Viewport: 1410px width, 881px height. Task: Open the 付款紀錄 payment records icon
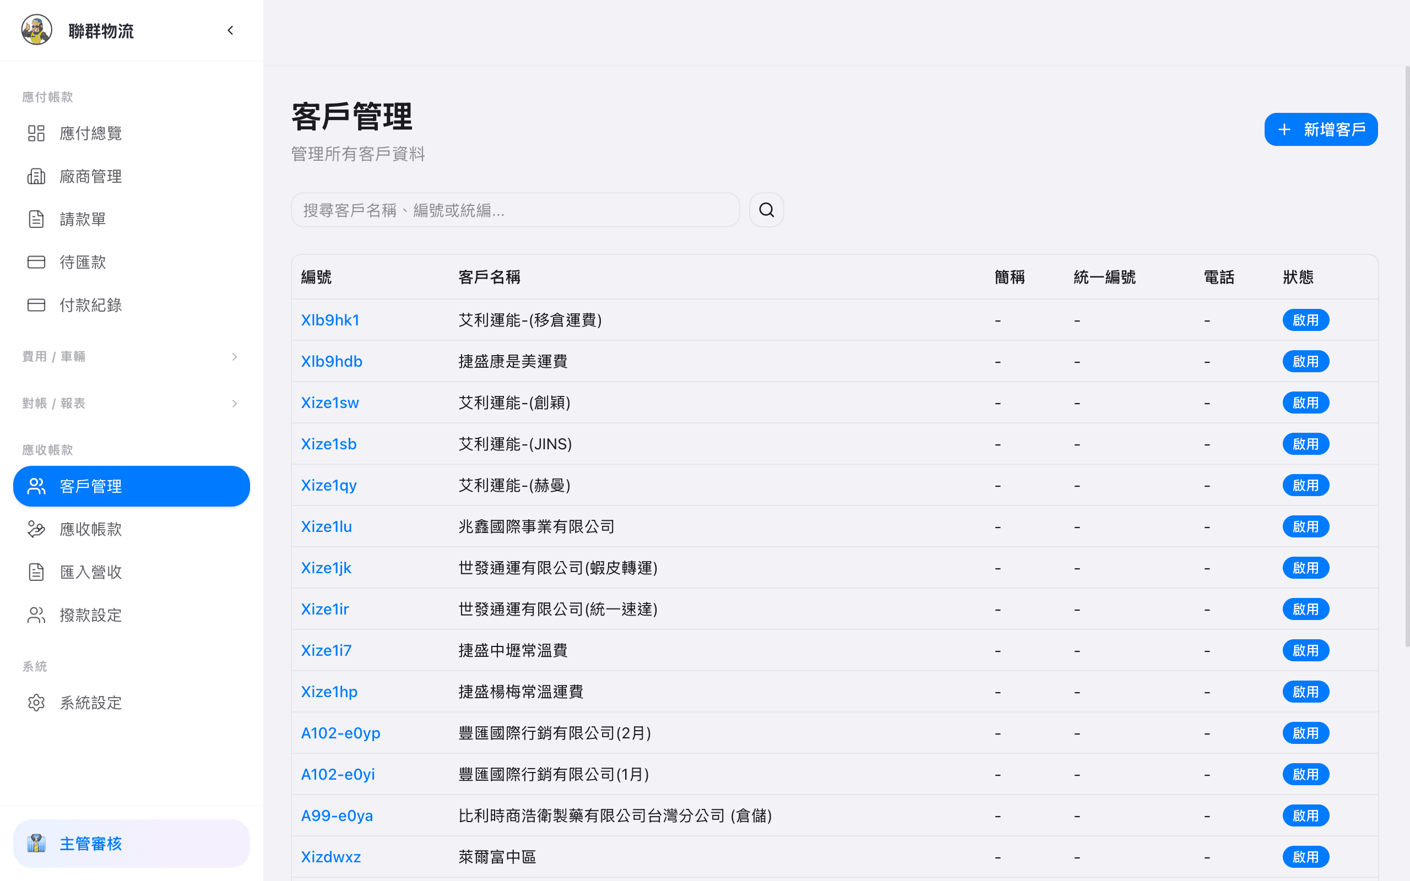[x=36, y=304]
